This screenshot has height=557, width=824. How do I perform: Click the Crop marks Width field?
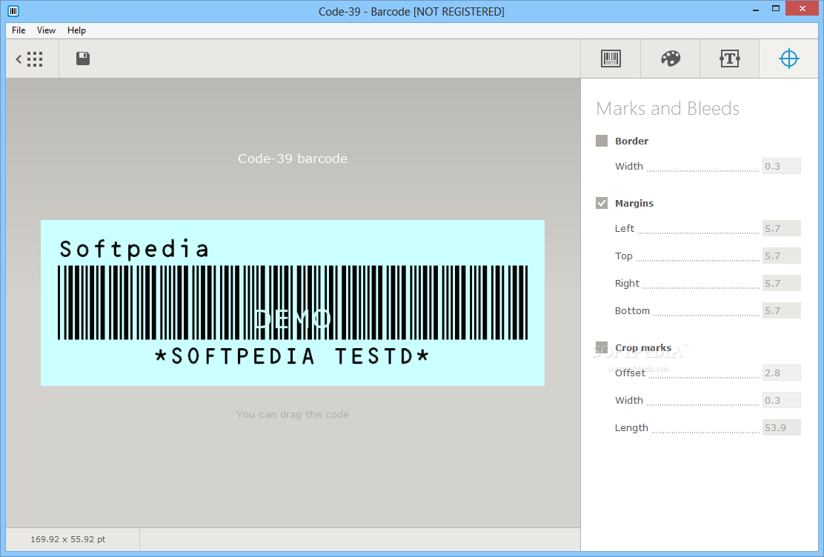tap(782, 400)
